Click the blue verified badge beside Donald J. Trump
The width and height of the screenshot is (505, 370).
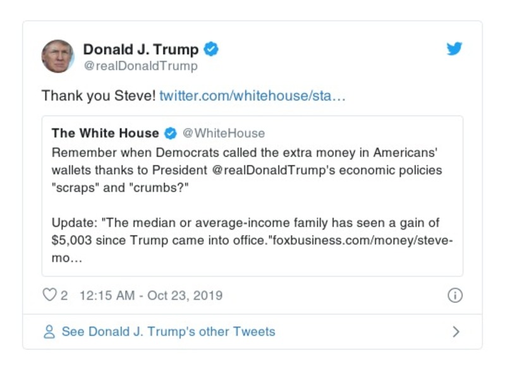(x=212, y=49)
